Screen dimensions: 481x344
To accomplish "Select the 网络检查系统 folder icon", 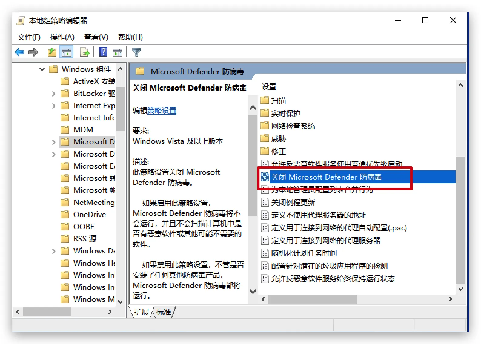I will tap(265, 126).
